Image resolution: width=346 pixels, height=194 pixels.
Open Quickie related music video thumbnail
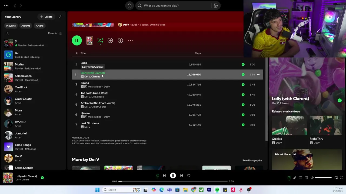(289, 126)
